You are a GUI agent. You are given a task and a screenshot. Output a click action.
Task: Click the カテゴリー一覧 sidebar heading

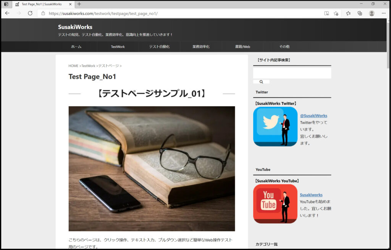[267, 244]
